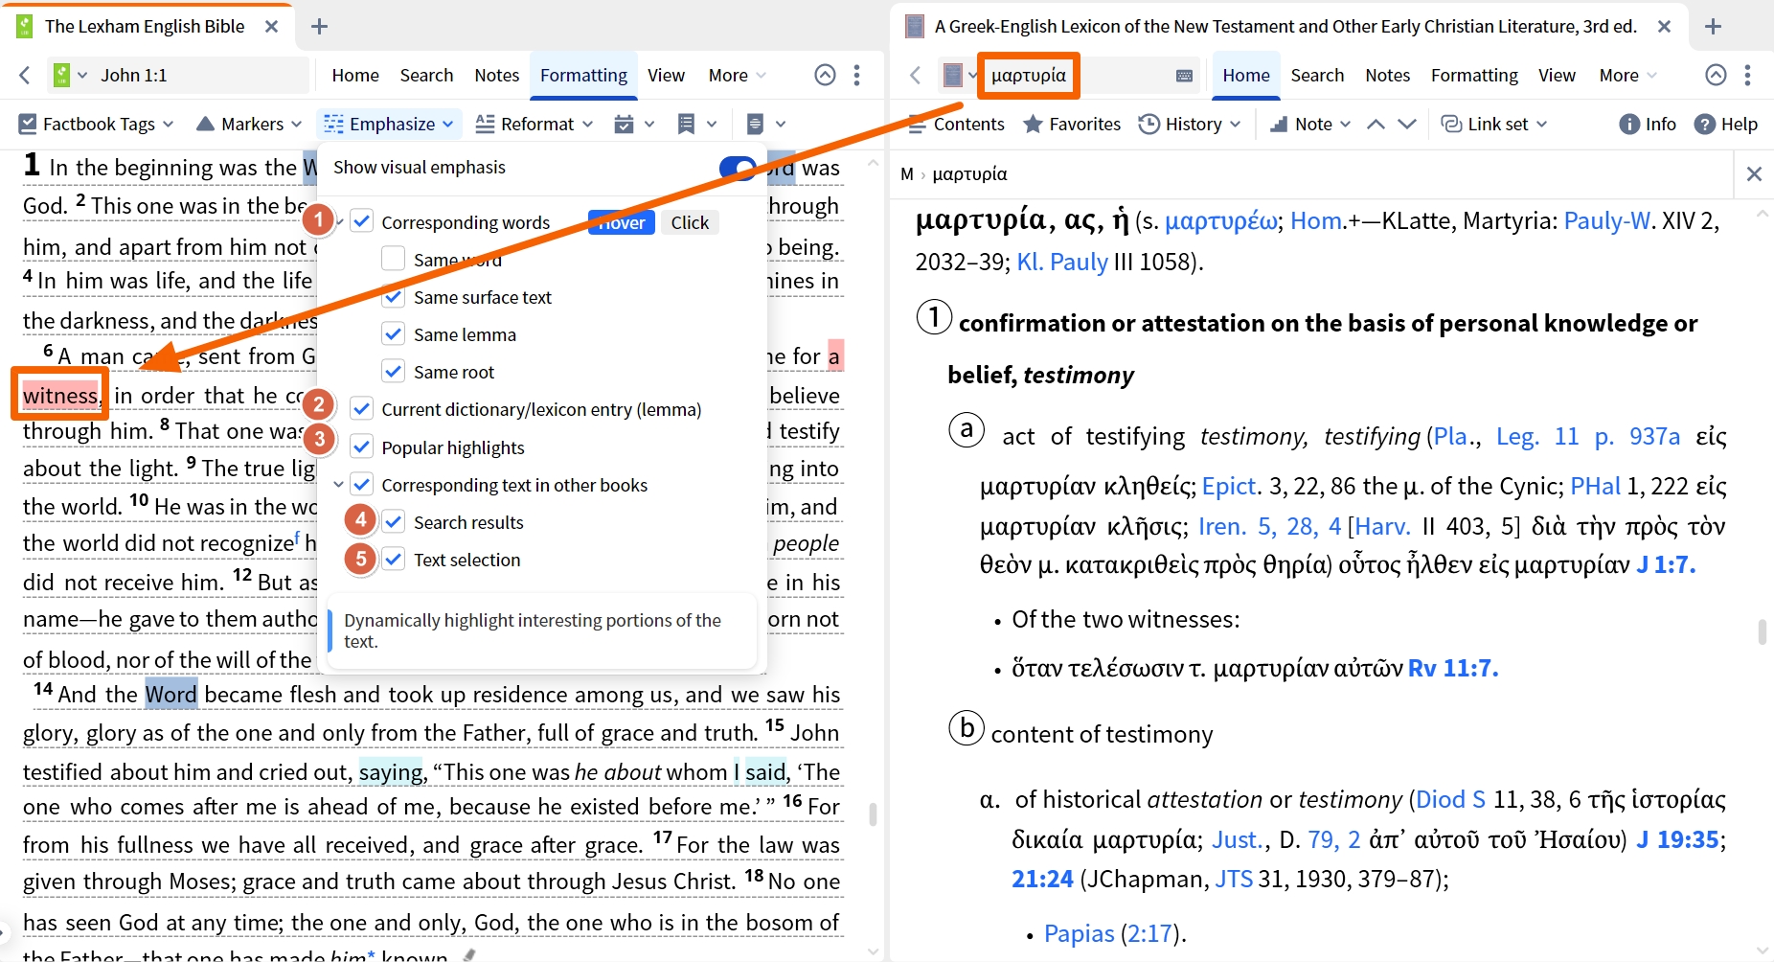Screen dimensions: 1774x962
Task: Open the Reformat dropdown
Action: (534, 124)
